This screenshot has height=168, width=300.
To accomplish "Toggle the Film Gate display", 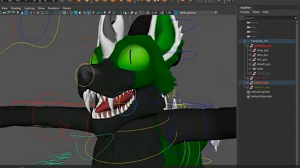I will [42, 13].
